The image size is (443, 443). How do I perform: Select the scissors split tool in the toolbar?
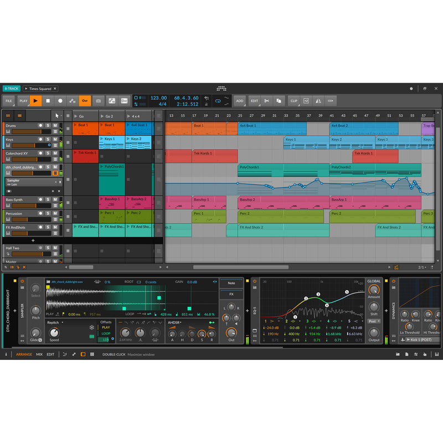coord(266,101)
